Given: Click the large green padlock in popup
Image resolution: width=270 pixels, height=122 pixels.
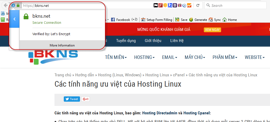Looking at the screenshot, I should pyautogui.click(x=26, y=16).
